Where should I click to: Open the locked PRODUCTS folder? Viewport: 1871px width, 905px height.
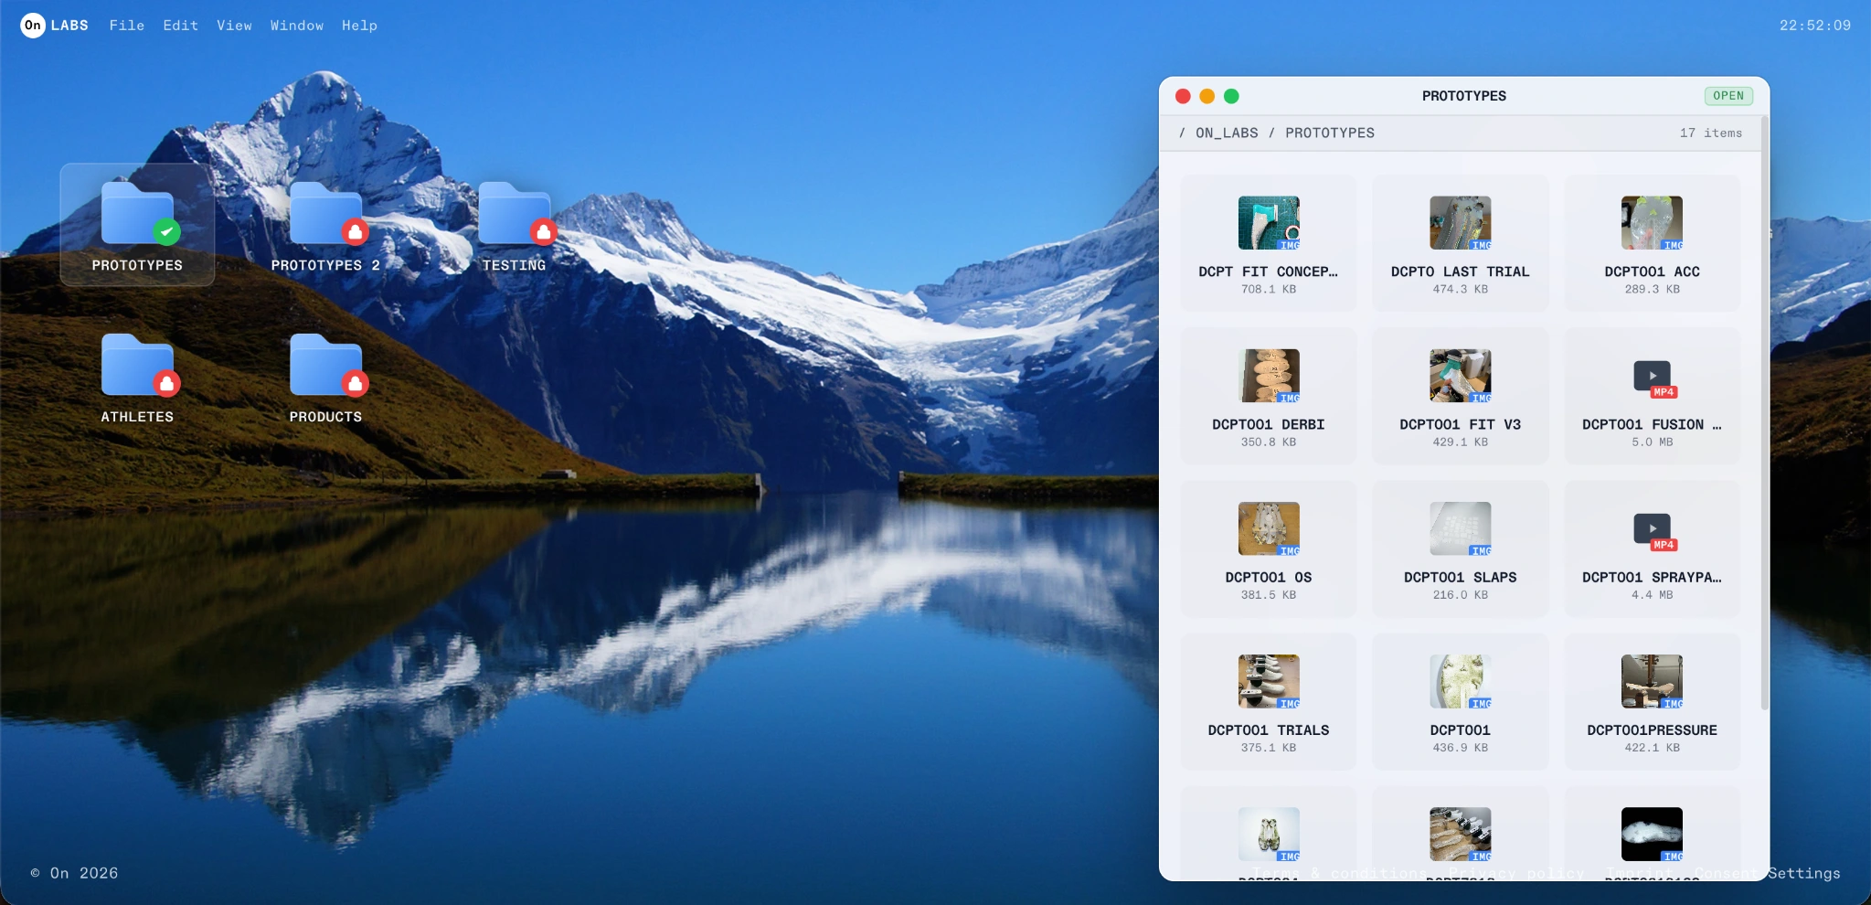tap(325, 378)
